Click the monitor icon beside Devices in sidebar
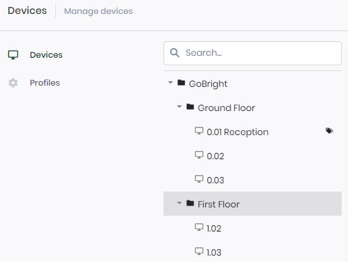 [x=13, y=55]
